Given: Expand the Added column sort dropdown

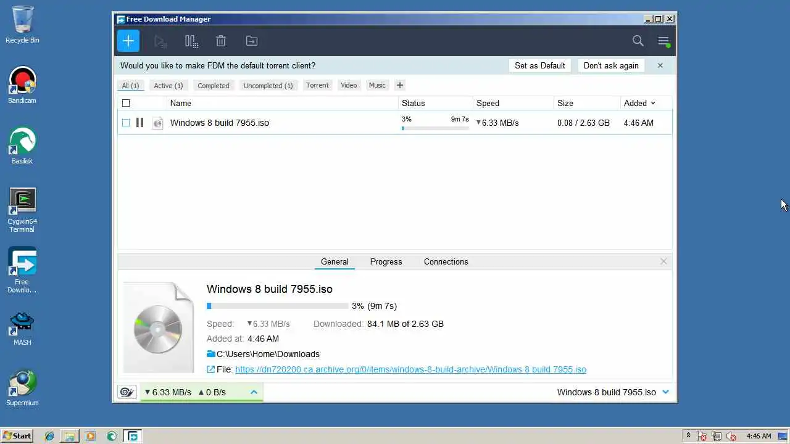Looking at the screenshot, I should [x=653, y=103].
